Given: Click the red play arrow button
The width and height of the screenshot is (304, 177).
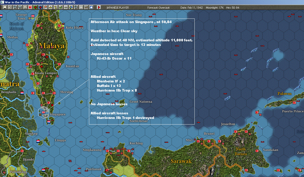Looking at the screenshot, I should [99, 7].
